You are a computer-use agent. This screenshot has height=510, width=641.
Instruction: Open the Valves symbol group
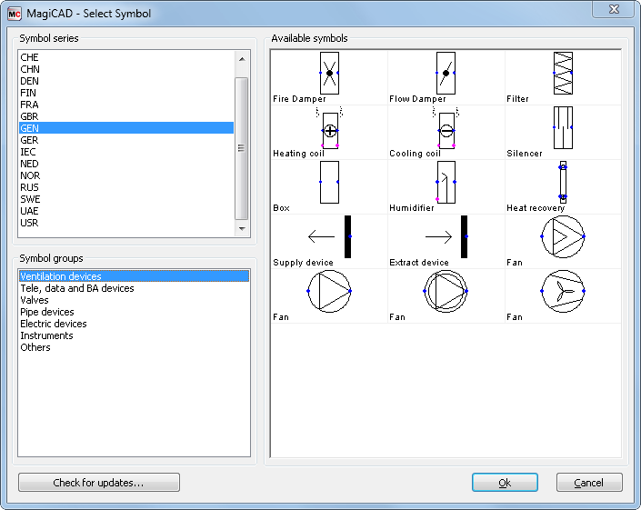coord(35,300)
